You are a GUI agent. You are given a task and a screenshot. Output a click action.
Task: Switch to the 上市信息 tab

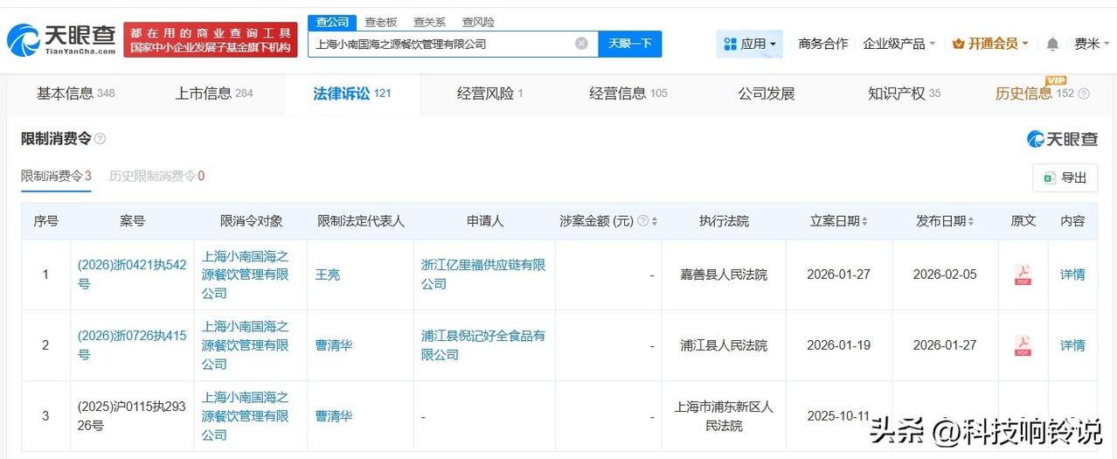(x=214, y=94)
